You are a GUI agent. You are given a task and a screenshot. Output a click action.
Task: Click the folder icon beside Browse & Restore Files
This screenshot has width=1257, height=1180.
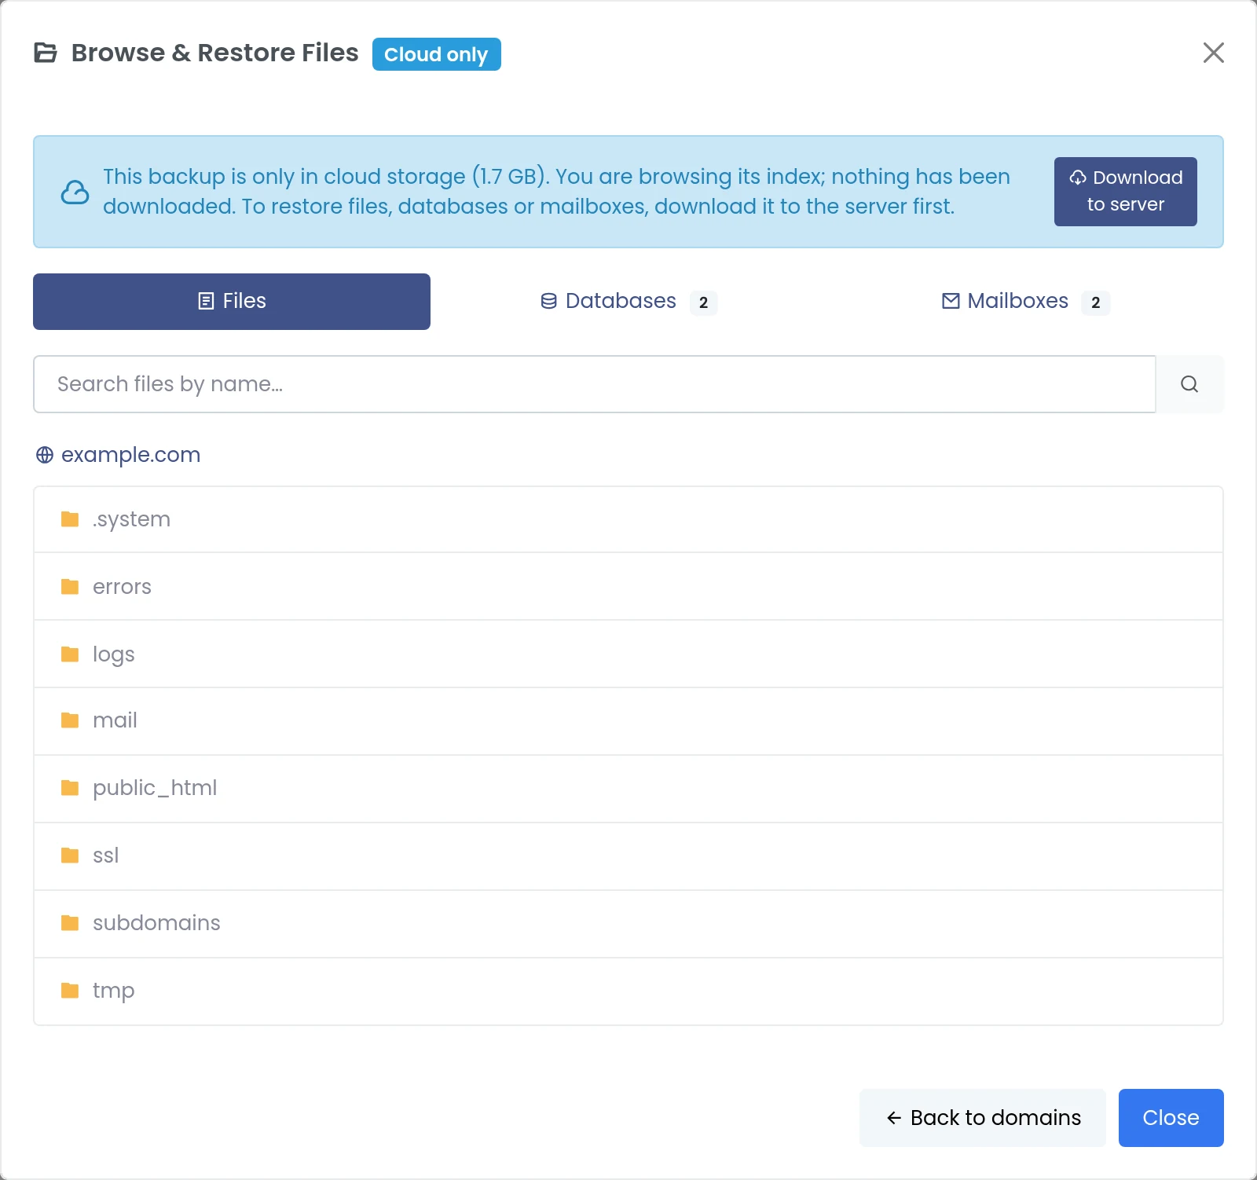point(46,53)
